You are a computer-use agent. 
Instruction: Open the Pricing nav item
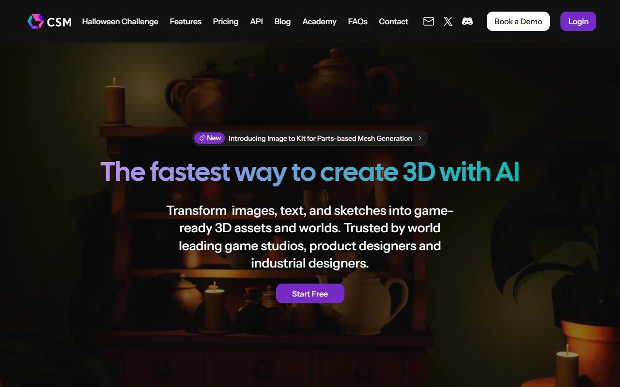click(225, 21)
